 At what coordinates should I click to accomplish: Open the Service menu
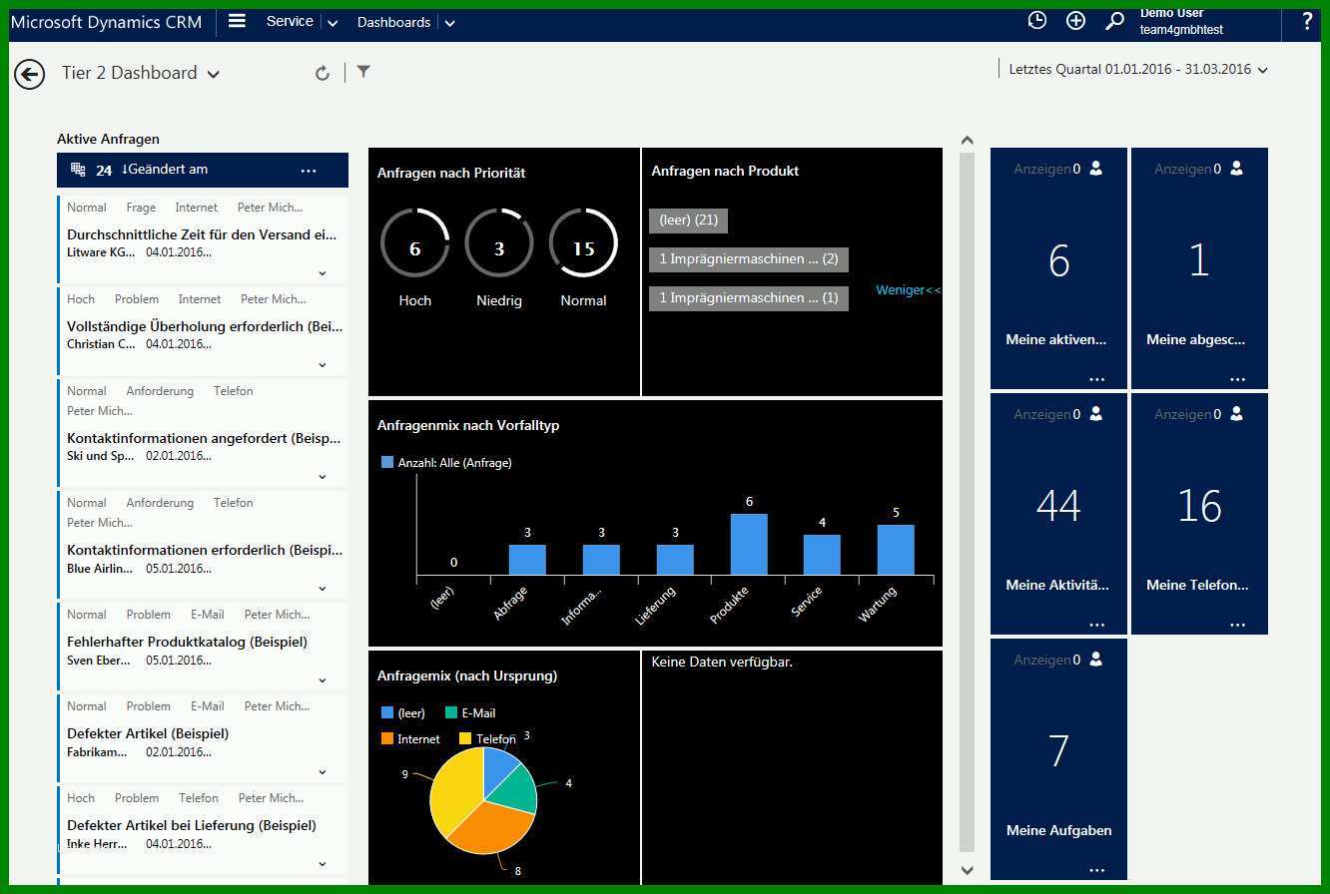[x=290, y=21]
